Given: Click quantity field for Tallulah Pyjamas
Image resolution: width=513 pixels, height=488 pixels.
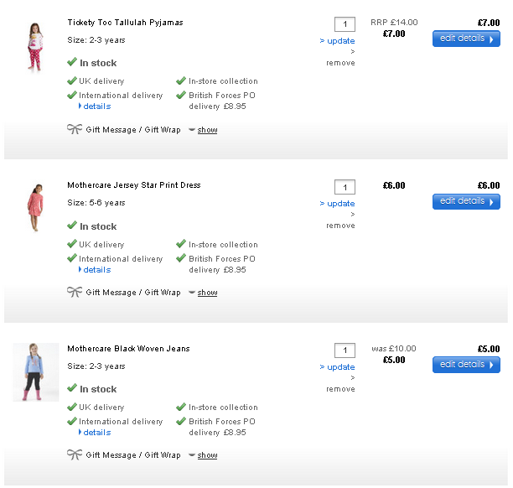Looking at the screenshot, I should (345, 23).
